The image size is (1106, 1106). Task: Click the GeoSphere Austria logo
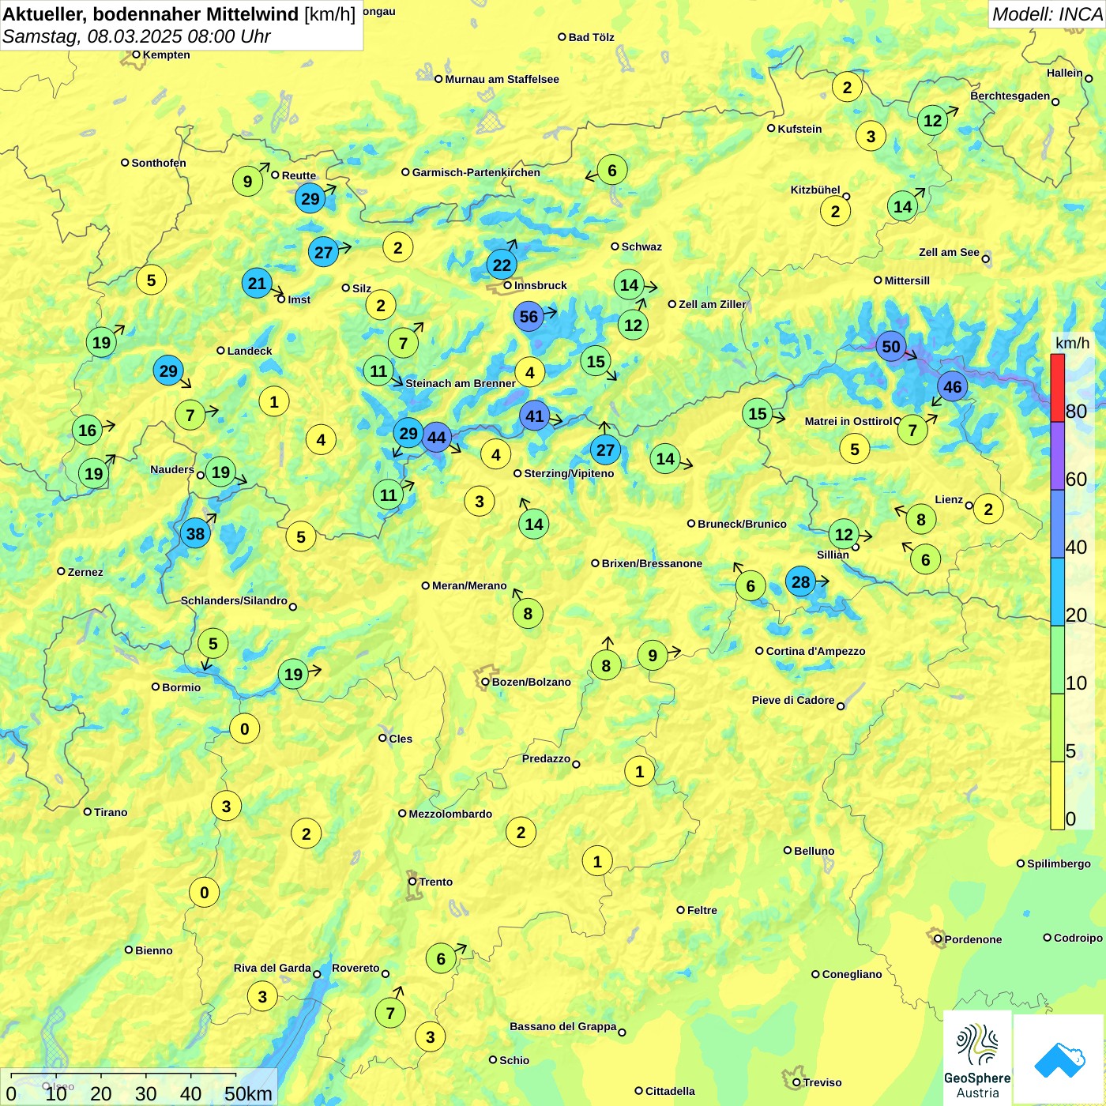(x=977, y=1059)
